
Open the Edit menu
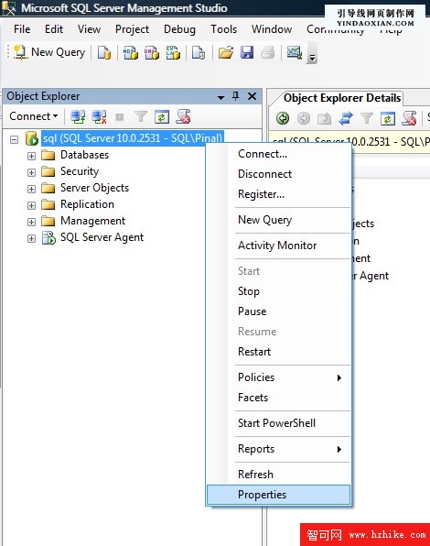tap(54, 29)
